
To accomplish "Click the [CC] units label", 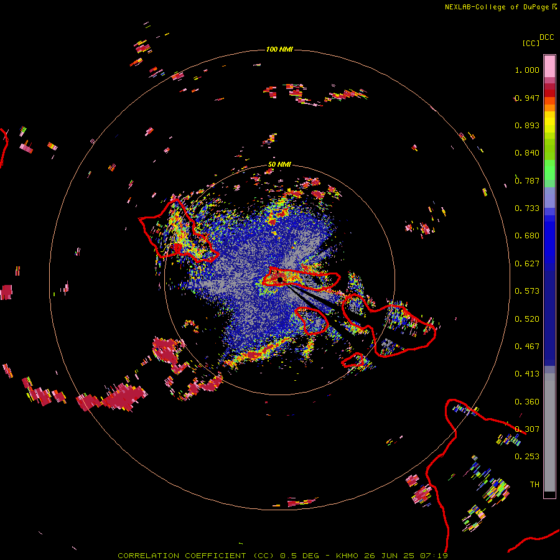I will click(531, 43).
